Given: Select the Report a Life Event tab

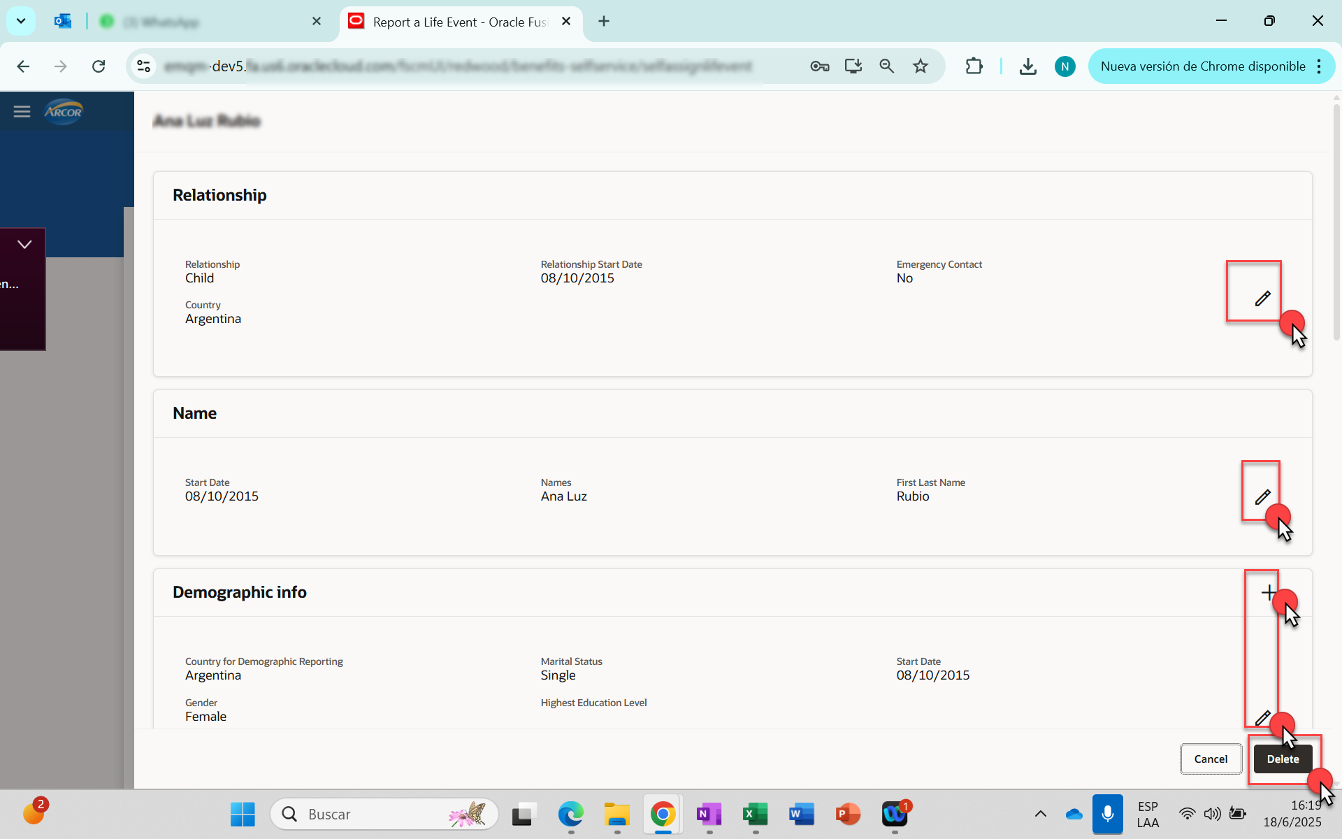Looking at the screenshot, I should [x=460, y=22].
